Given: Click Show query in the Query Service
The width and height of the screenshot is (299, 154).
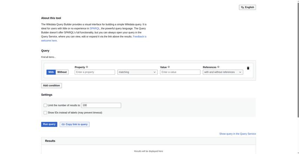Looking at the screenshot, I should pos(237,134).
